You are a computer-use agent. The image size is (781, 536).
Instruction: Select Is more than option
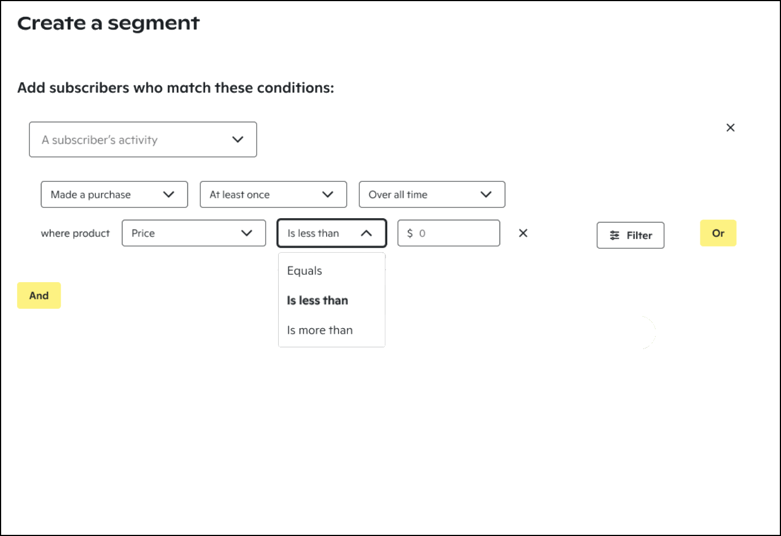point(320,330)
